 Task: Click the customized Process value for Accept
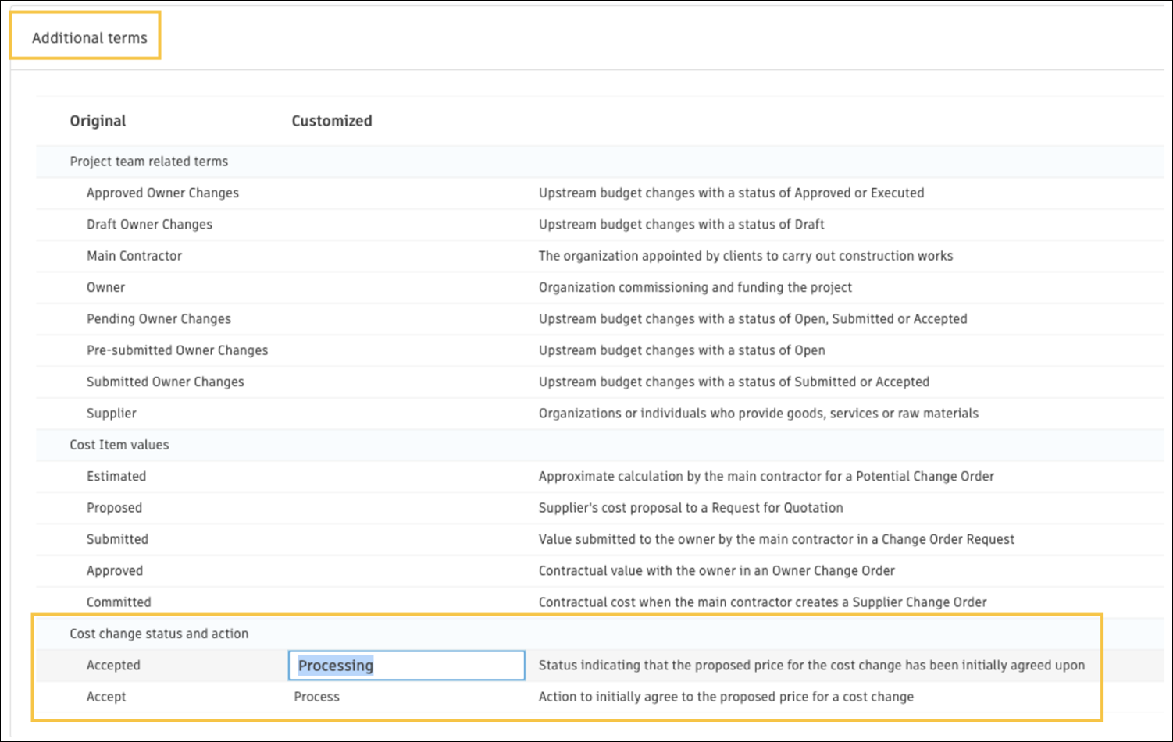click(317, 697)
